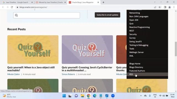Switch to the Java Timeline Google Search tab
The width and height of the screenshot is (177, 99).
click(17, 2)
